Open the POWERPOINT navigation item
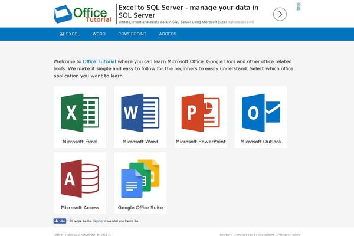The height and width of the screenshot is (236, 354). pyautogui.click(x=132, y=34)
